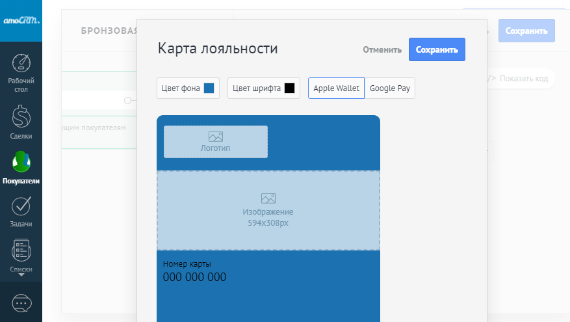Expand sidebar with arrow under Списки
Viewport: 570px width, 322px height.
tap(21, 275)
